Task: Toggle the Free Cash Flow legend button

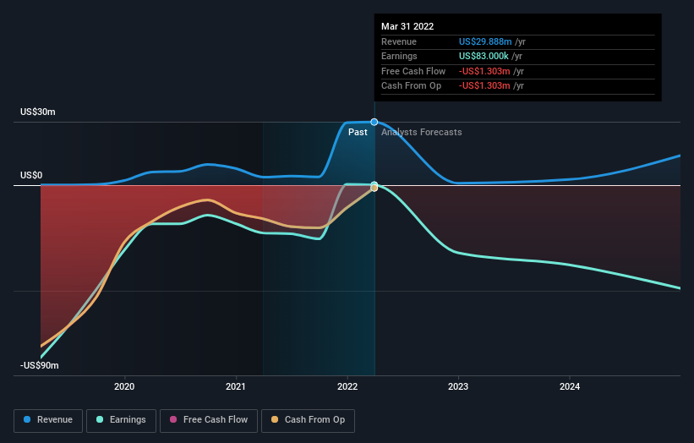Action: click(209, 420)
